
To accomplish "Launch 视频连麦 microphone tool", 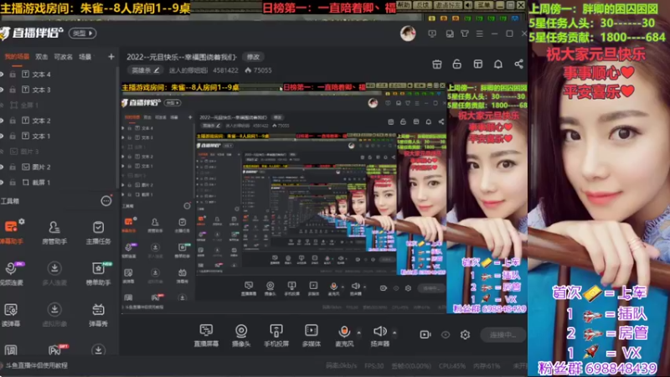I will [11, 273].
